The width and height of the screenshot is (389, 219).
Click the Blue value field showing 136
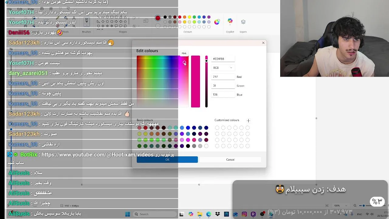coord(223,95)
